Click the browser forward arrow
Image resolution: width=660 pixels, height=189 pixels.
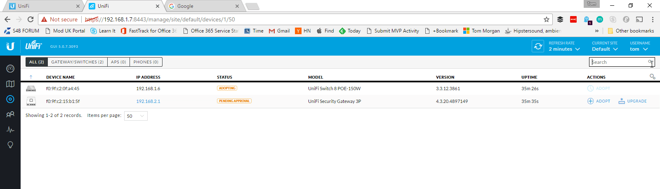[19, 19]
